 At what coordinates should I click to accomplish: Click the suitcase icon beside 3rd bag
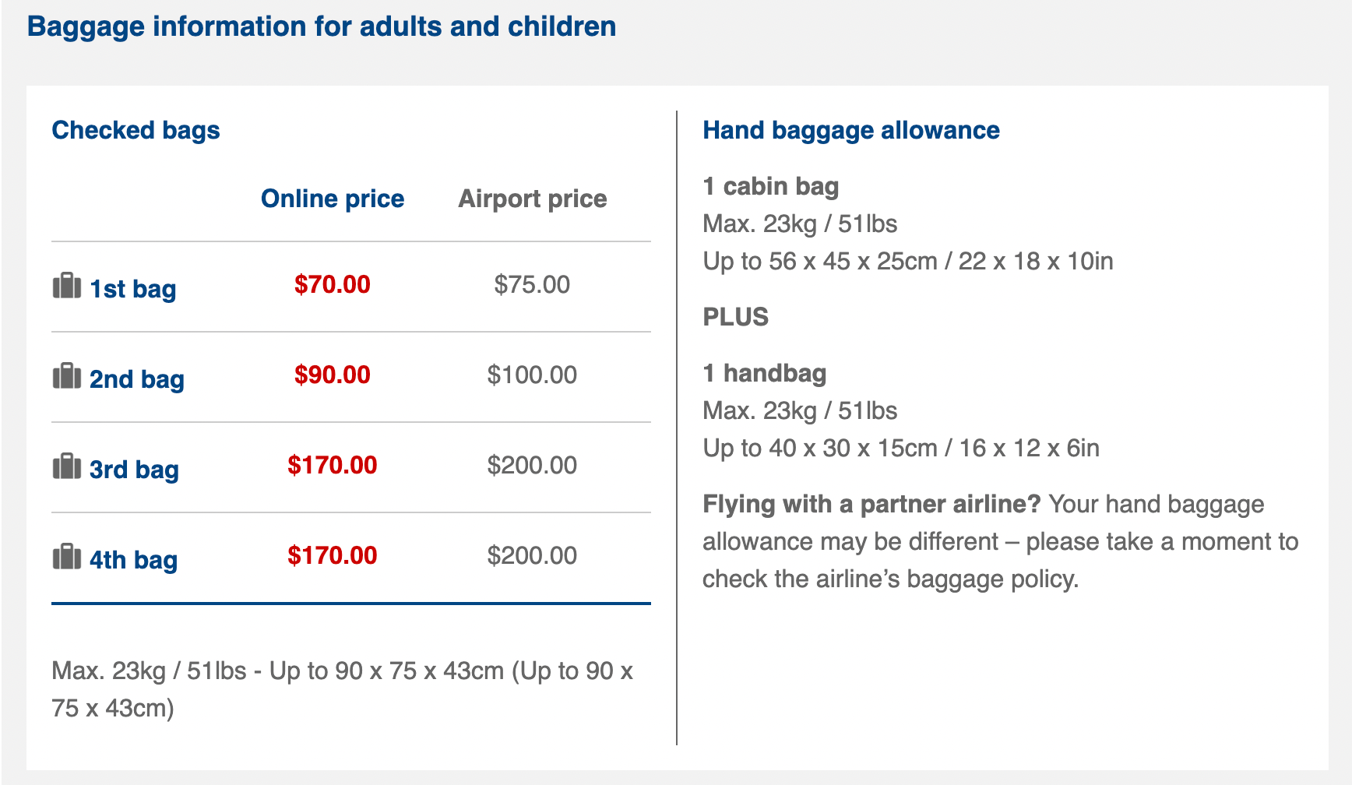[66, 466]
